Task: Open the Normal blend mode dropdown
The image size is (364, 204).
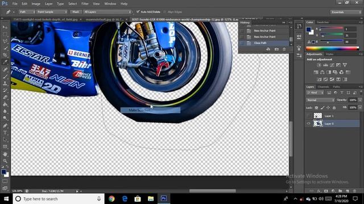Action: [x=320, y=100]
